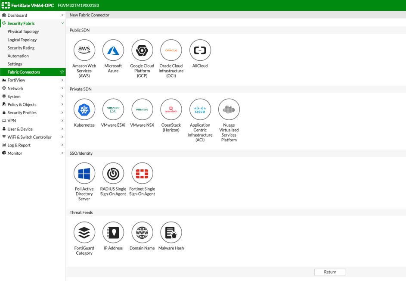Select the Cisco ACI connector

pyautogui.click(x=200, y=109)
